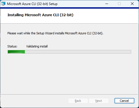Click the blank gray area below the progress bar
The width and height of the screenshot is (139, 108).
click(69, 73)
